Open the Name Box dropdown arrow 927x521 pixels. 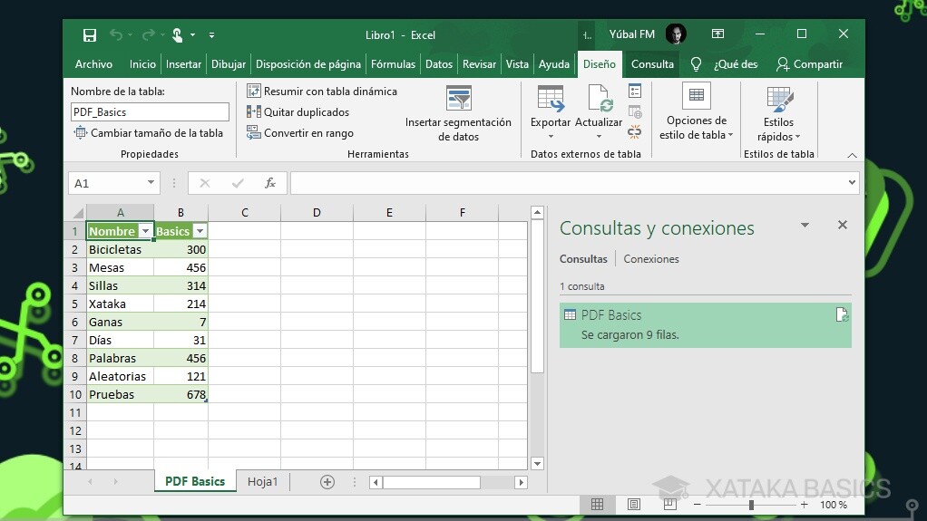[151, 182]
